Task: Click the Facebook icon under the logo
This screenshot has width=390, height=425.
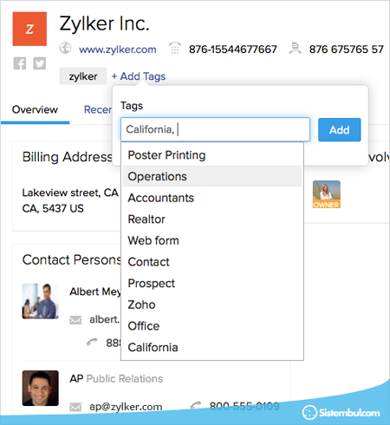Action: [20, 63]
